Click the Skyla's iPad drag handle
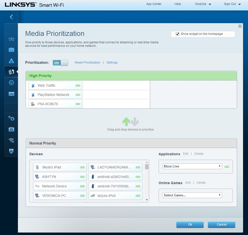Viewport: 248px width, 235px height. coord(82,167)
